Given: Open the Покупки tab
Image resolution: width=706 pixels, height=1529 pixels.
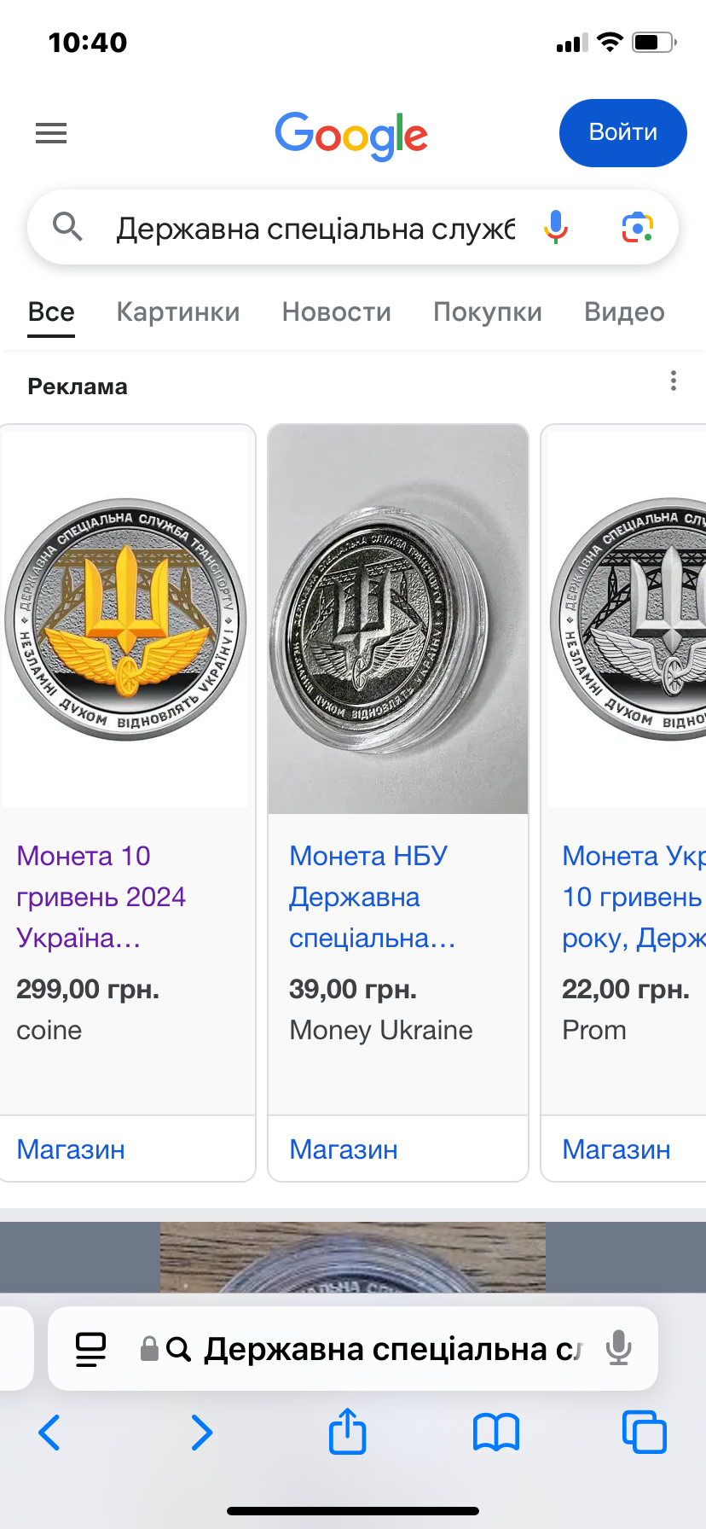Looking at the screenshot, I should click(x=487, y=312).
